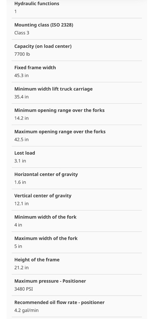Click the Class 3 value
This screenshot has height=319, width=154.
(22, 33)
